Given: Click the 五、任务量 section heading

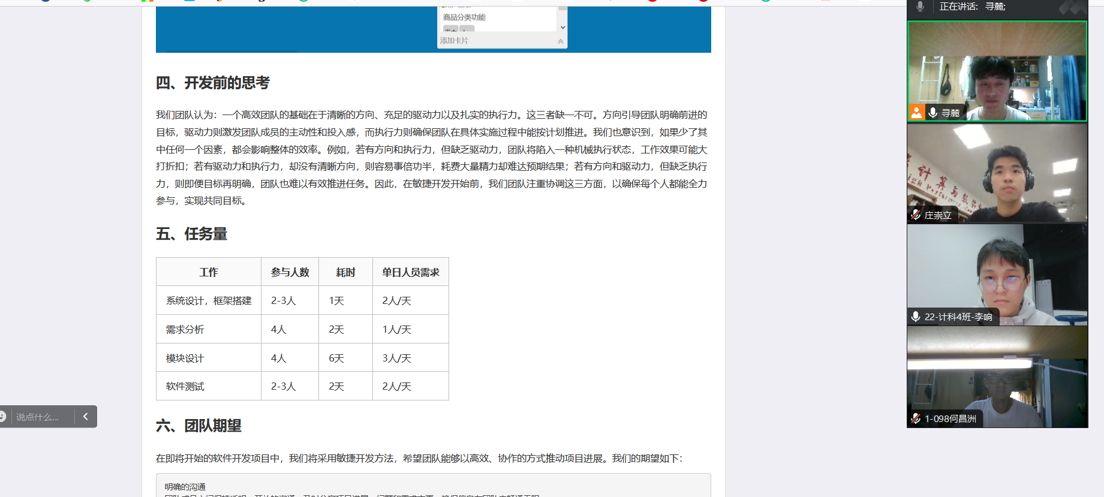Looking at the screenshot, I should [x=191, y=234].
